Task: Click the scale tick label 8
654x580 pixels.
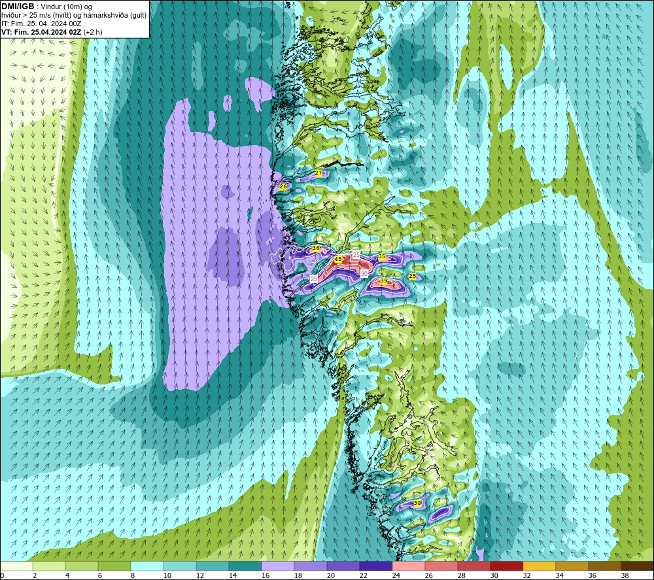Action: point(133,576)
